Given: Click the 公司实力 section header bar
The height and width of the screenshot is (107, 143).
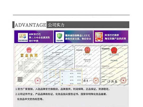Looking at the screenshot, I should 88,25.
